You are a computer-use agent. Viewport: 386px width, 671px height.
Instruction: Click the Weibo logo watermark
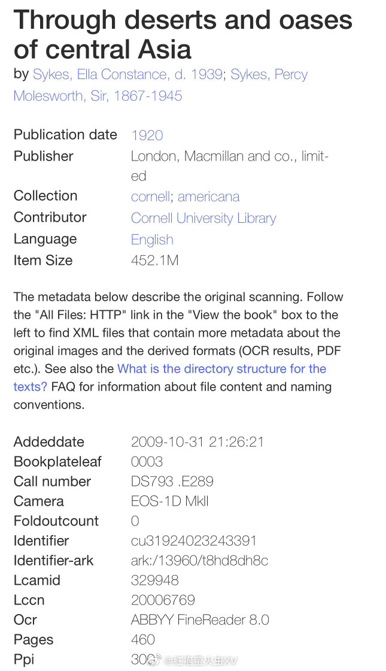point(157,660)
